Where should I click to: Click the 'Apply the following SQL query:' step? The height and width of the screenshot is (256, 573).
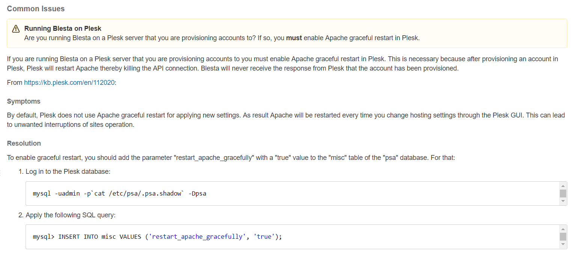point(71,215)
